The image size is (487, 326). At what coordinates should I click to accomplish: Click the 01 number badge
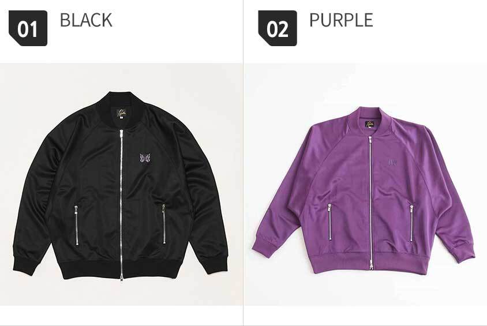(x=28, y=28)
